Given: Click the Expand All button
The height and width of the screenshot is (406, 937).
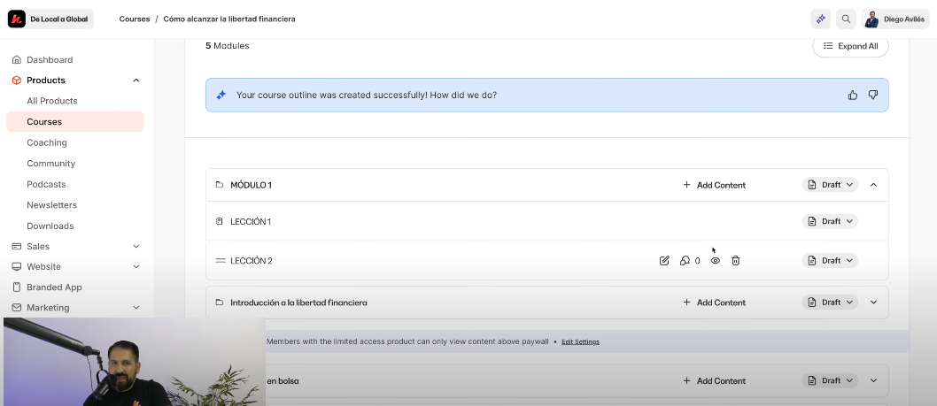Looking at the screenshot, I should pos(850,46).
